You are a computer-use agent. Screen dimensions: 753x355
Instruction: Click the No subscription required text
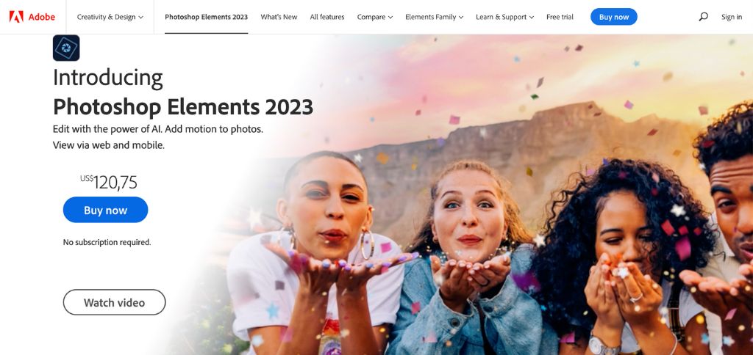(107, 243)
